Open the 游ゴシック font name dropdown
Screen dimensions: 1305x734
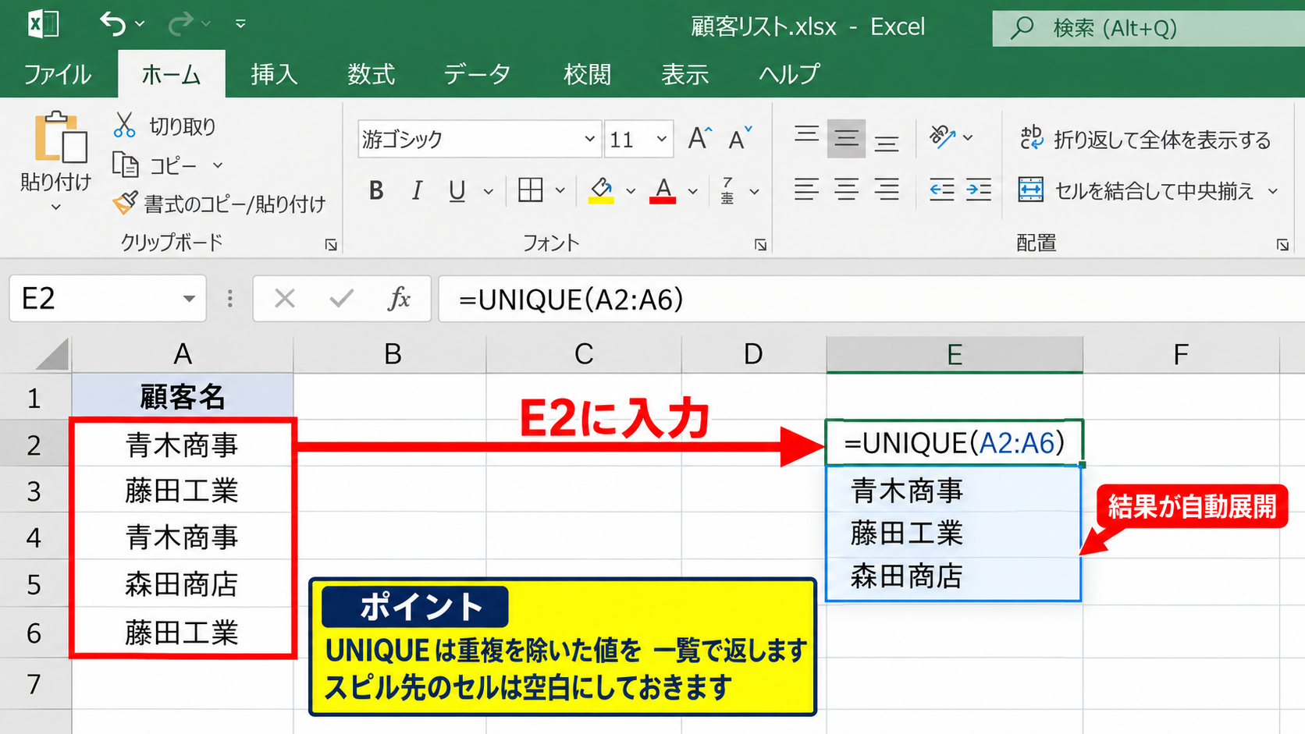[589, 139]
